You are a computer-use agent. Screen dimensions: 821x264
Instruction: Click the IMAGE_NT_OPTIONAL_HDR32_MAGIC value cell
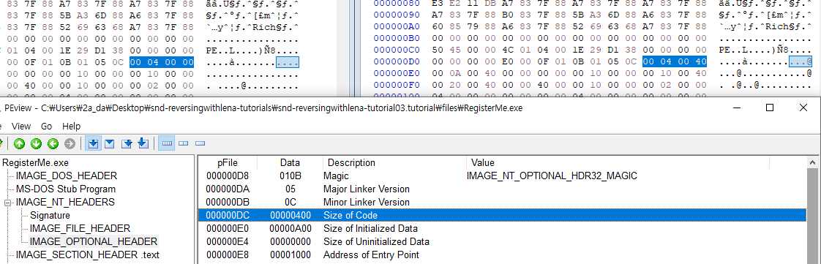coord(552,176)
